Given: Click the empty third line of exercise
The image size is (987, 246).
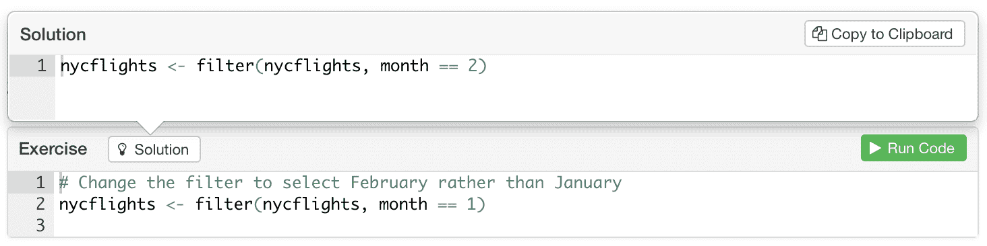Looking at the screenshot, I should click(x=516, y=226).
